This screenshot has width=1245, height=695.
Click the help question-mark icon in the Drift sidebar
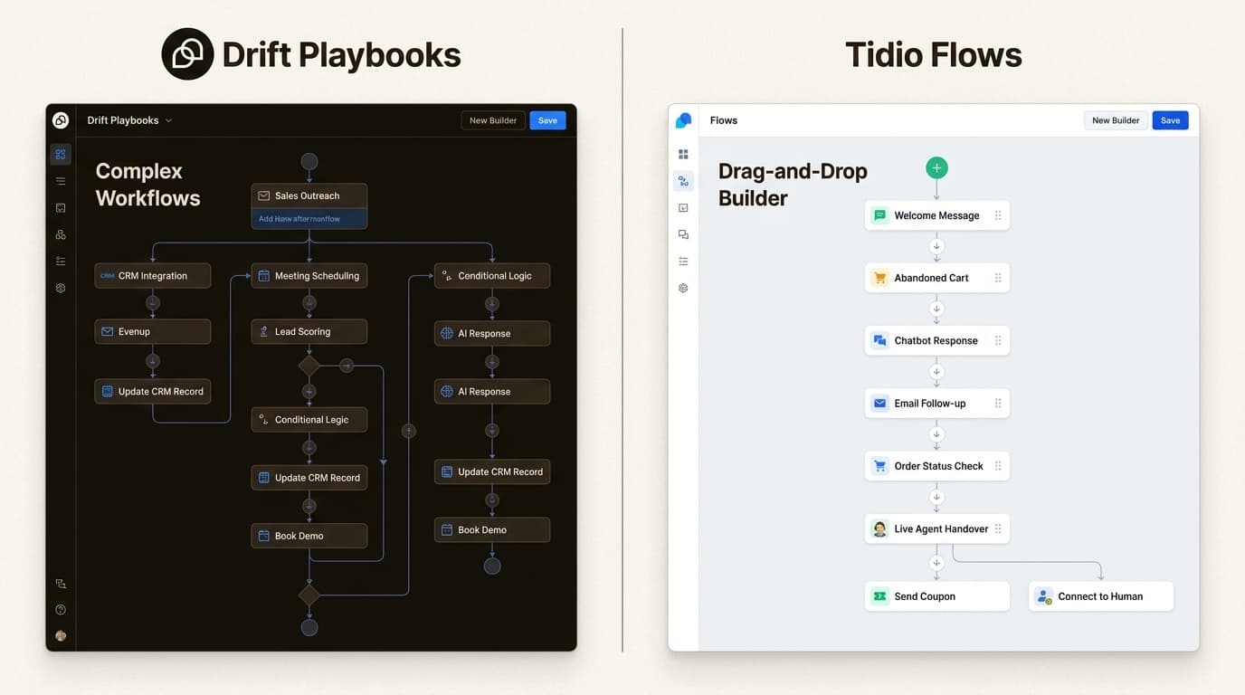point(61,610)
